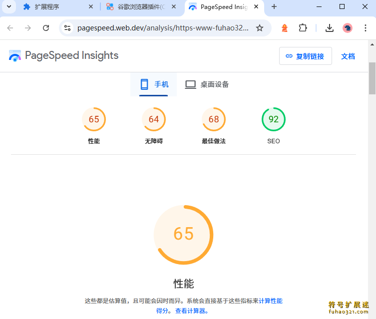This screenshot has height=319, width=376.
Task: Click the scrollbar up arrow
Action: [372, 44]
